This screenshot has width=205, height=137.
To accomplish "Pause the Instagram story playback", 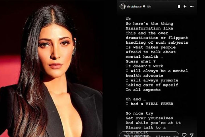I will pos(179,7).
